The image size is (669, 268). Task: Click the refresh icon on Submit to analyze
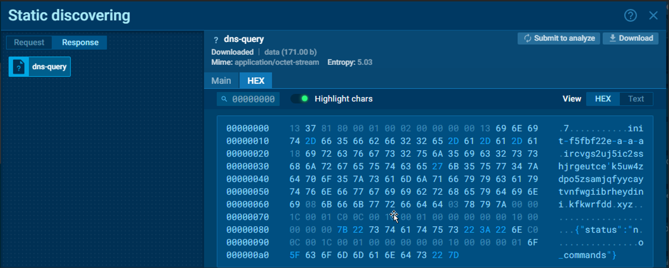(527, 38)
